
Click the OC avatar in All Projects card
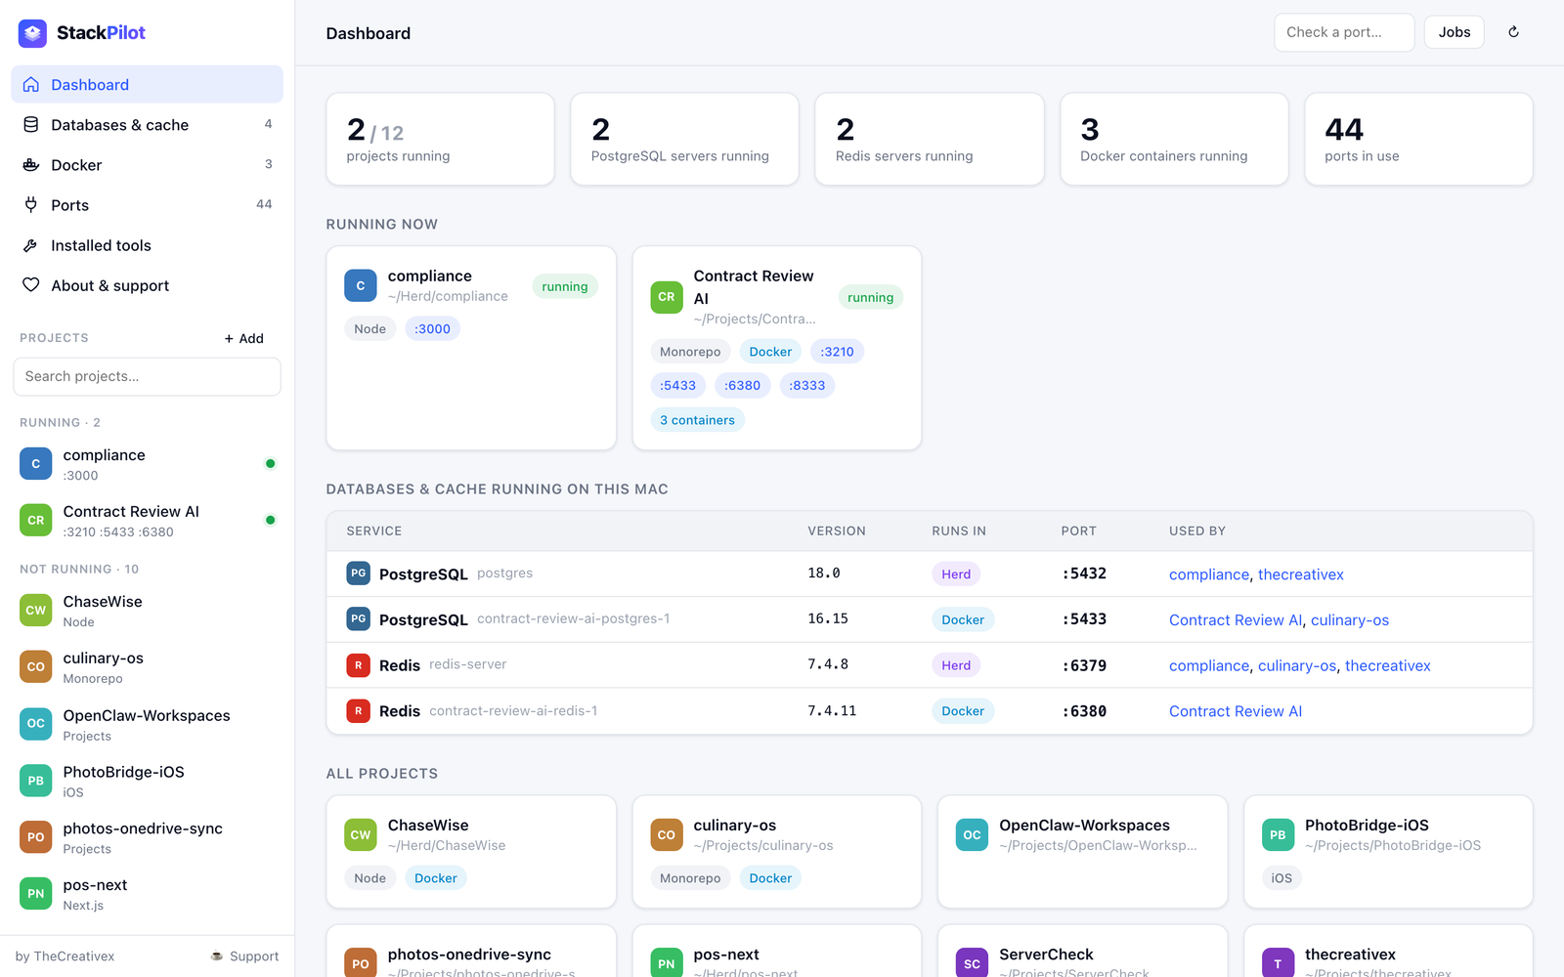(972, 835)
